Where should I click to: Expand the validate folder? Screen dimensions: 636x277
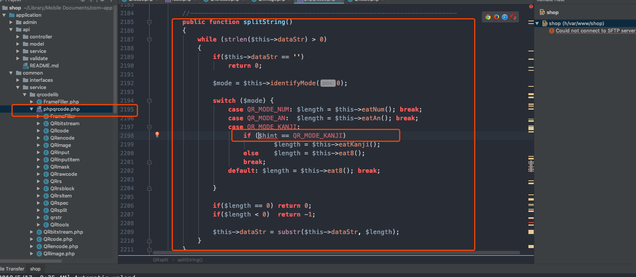tap(18, 59)
